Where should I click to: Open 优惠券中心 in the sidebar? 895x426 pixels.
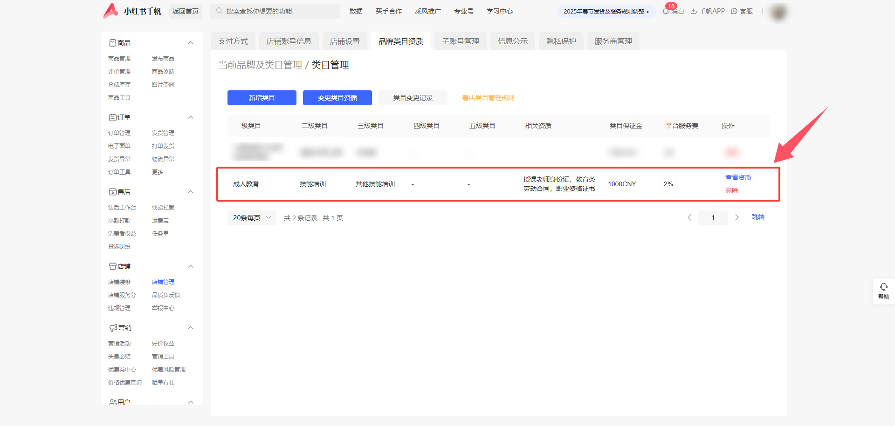[122, 370]
